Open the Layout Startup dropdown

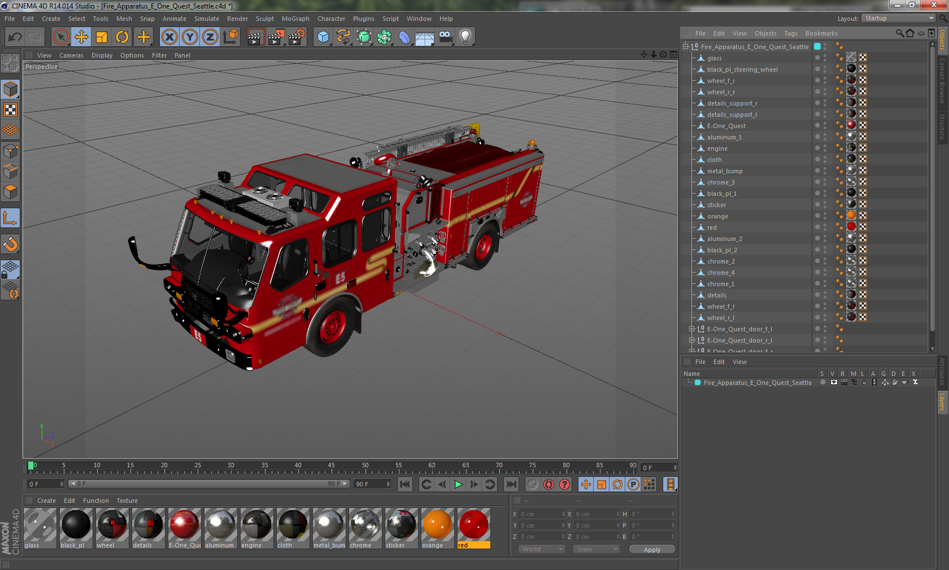898,18
